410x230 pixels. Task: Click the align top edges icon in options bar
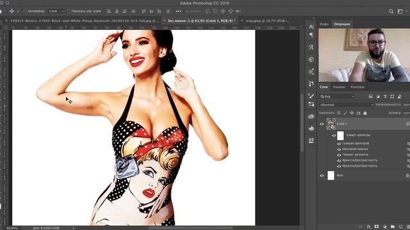click(x=143, y=11)
